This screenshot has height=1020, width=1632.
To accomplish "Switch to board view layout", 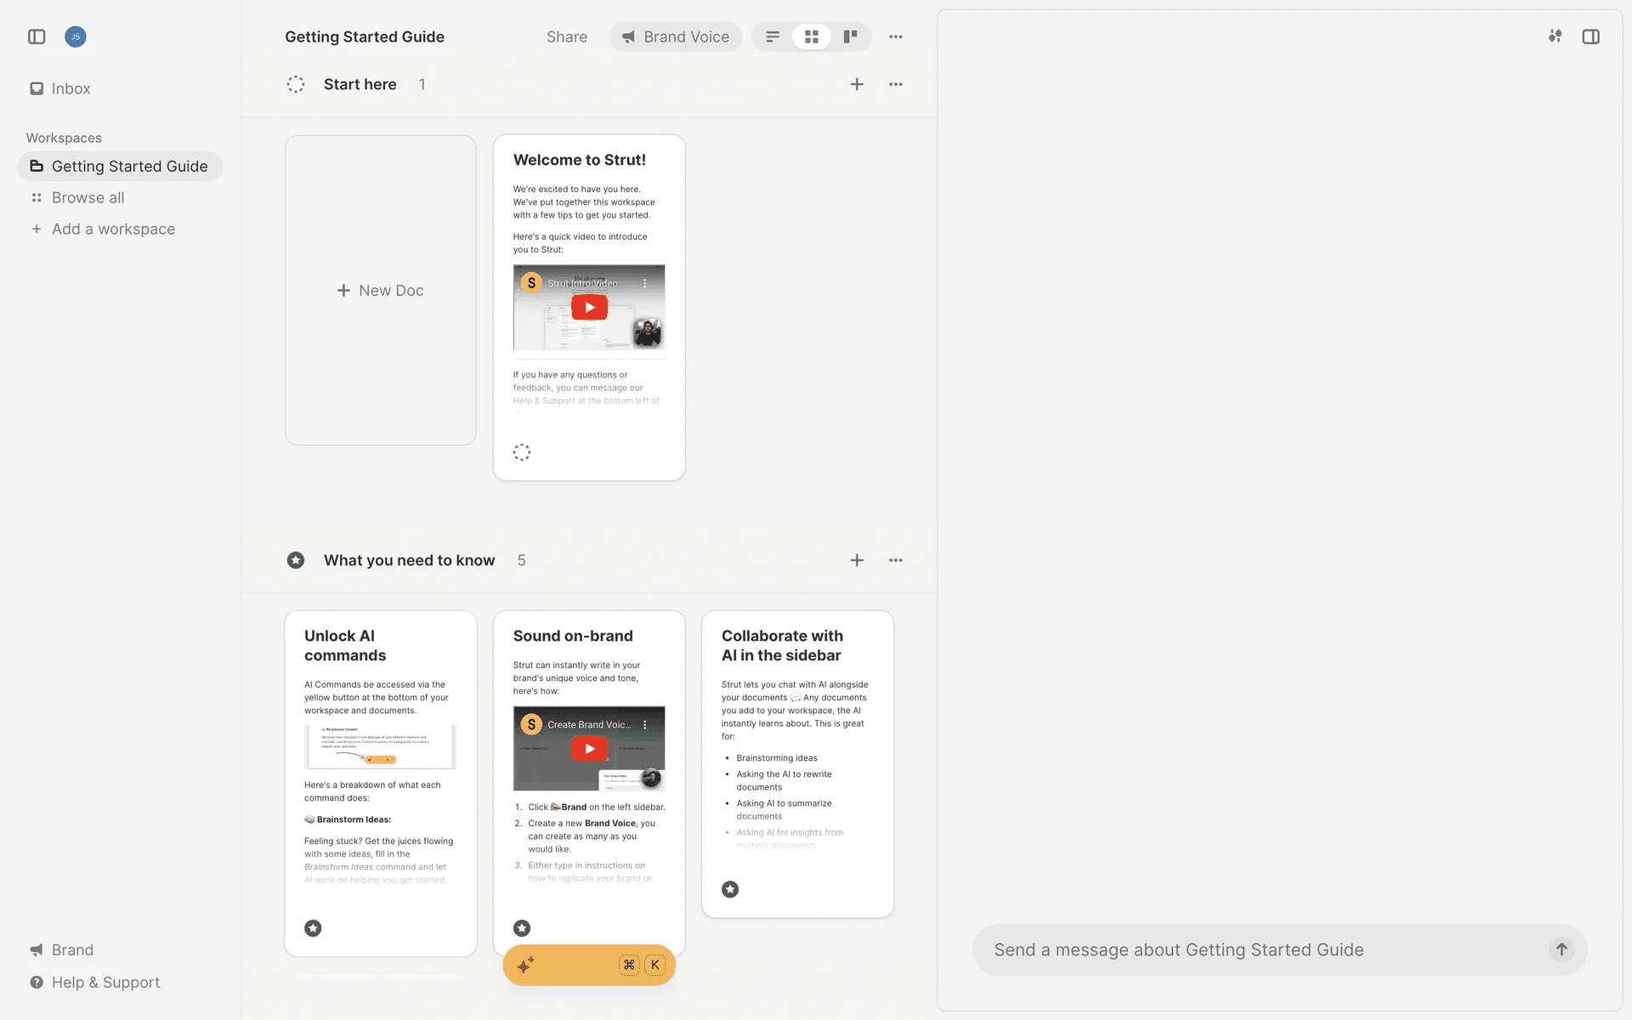I will (850, 37).
